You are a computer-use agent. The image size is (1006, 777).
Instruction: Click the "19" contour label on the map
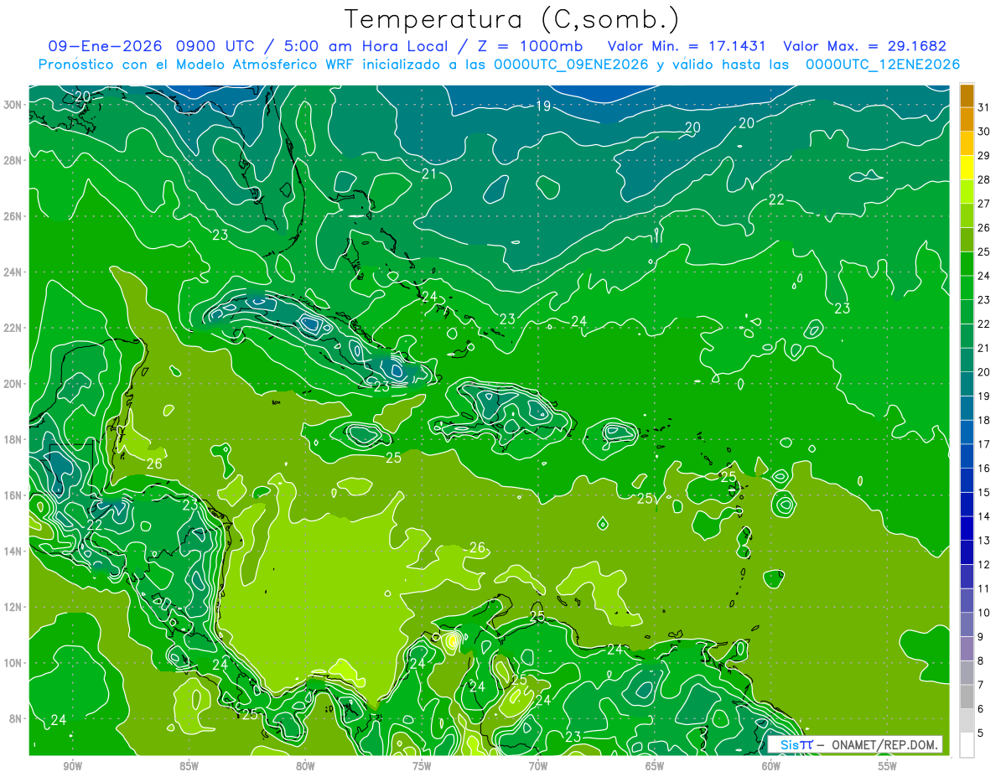[543, 106]
